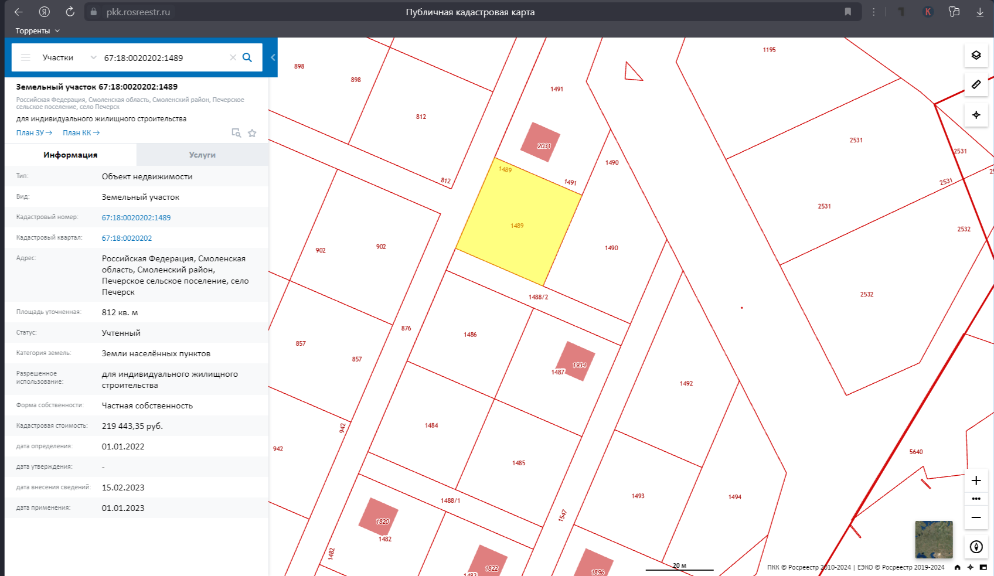This screenshot has height=576, width=994.
Task: Click parcel label 1493 on the map
Action: pos(638,496)
